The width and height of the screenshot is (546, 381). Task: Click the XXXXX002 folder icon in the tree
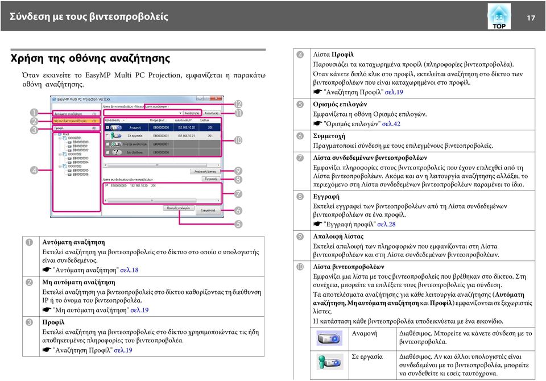[x=64, y=154]
